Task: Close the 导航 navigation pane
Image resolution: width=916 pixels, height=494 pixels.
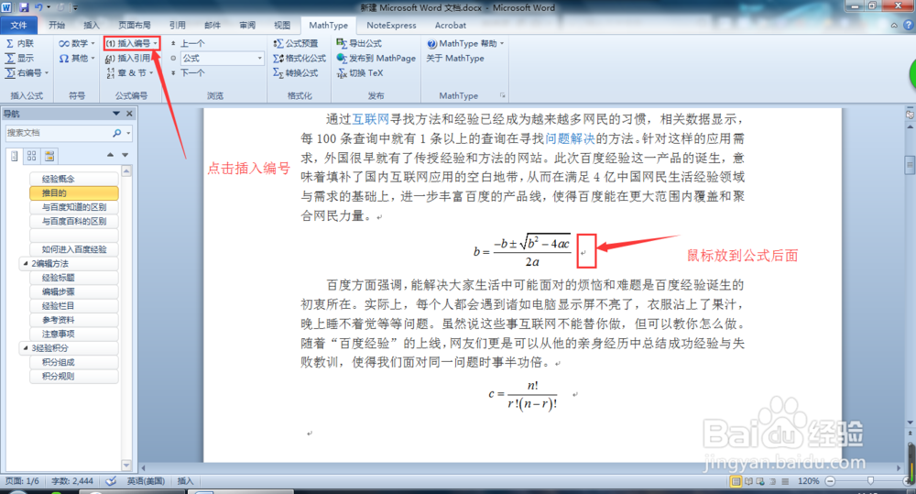Action: tap(130, 114)
